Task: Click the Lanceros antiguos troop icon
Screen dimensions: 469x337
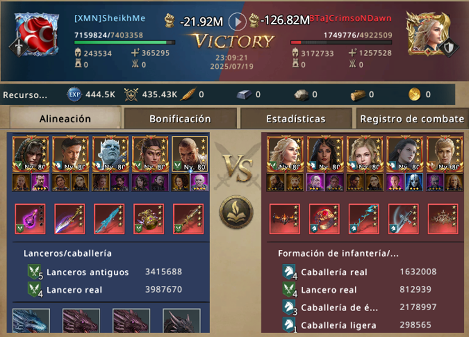Action: coord(35,272)
